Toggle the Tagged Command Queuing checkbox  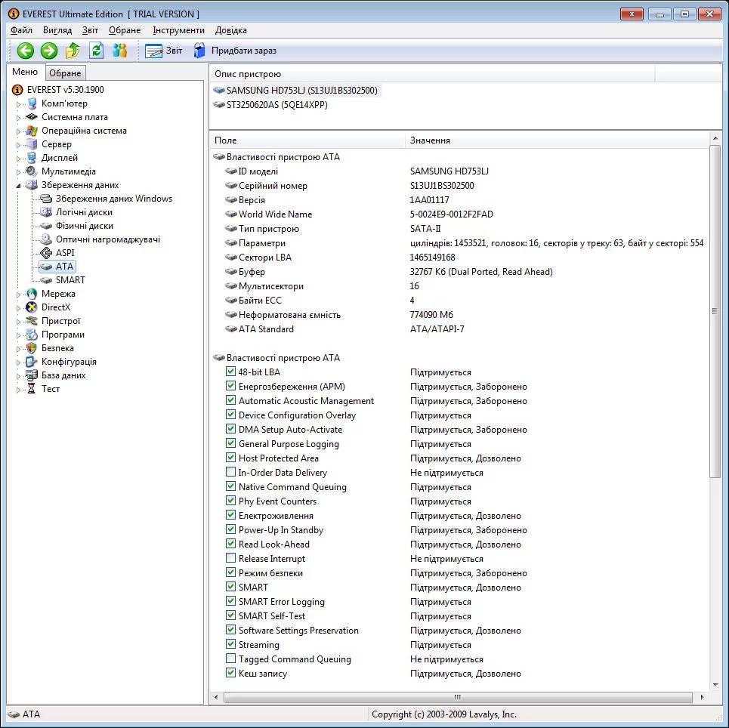pyautogui.click(x=231, y=659)
